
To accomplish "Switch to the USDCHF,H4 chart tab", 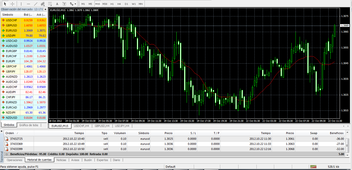I will pyautogui.click(x=81, y=126).
